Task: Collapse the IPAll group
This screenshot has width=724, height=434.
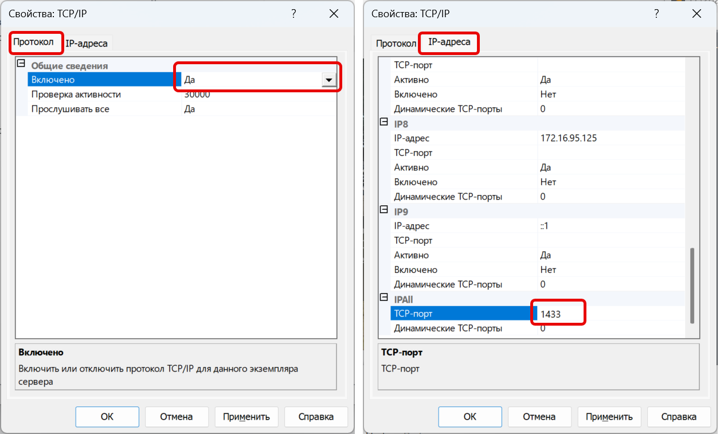Action: (383, 298)
